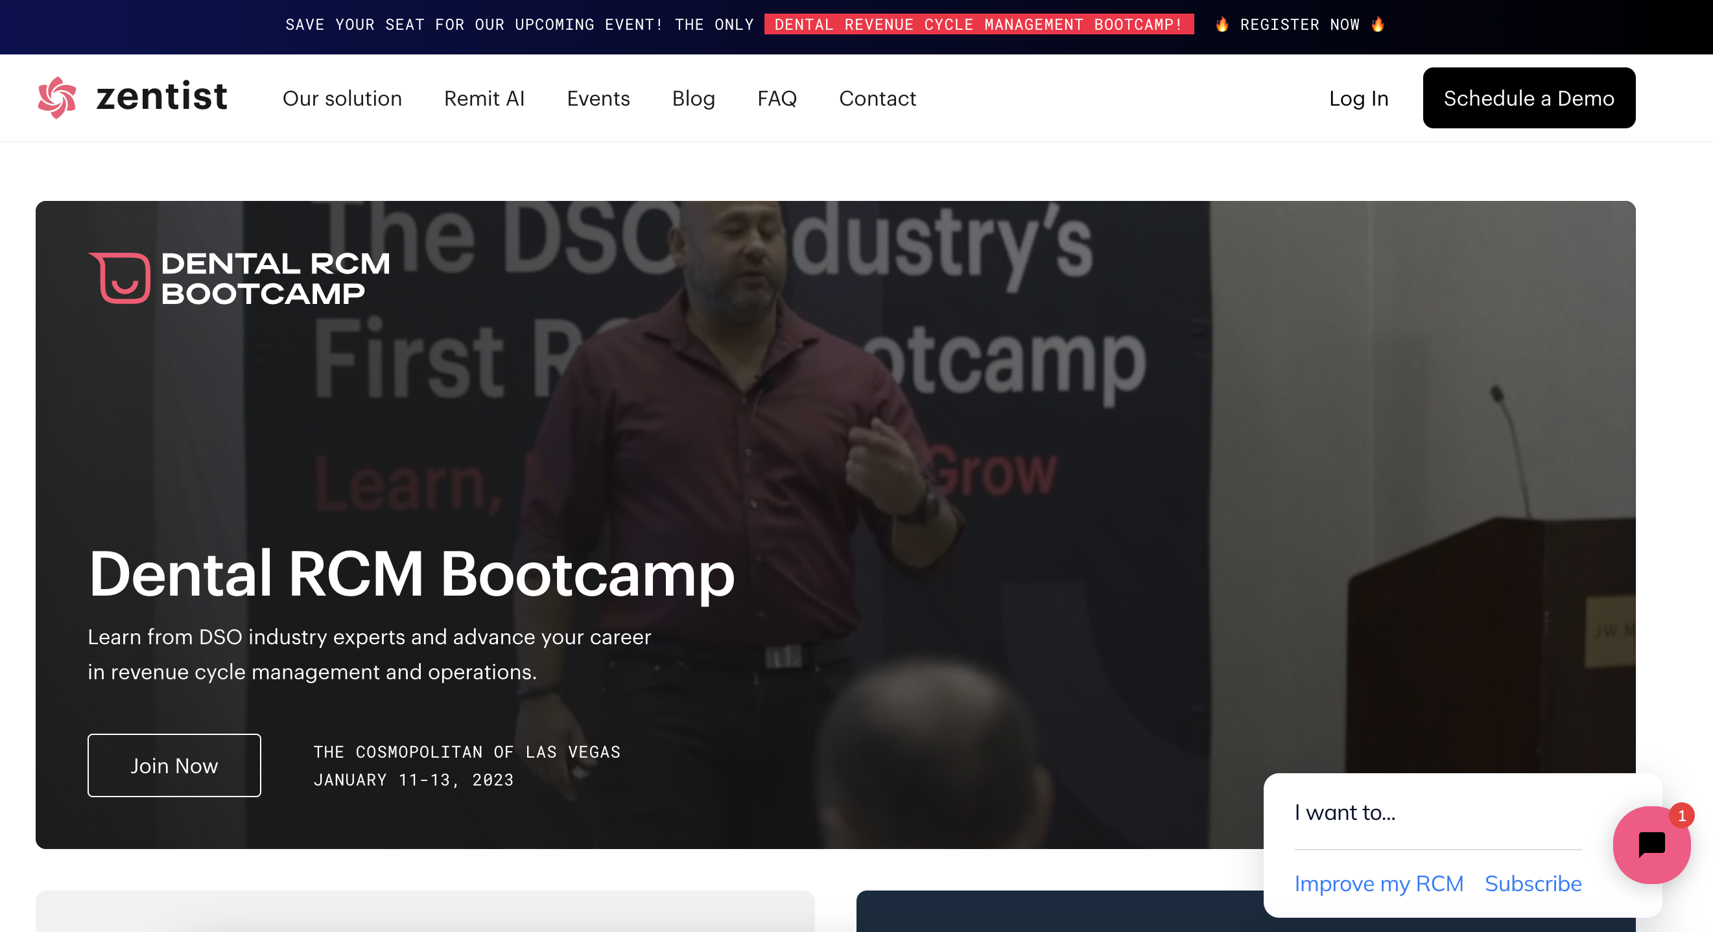Image resolution: width=1713 pixels, height=932 pixels.
Task: Go to Remit AI page
Action: (x=484, y=99)
